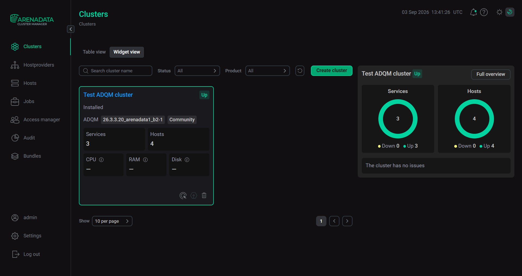Click the Log out icon
The height and width of the screenshot is (276, 522).
[16, 254]
